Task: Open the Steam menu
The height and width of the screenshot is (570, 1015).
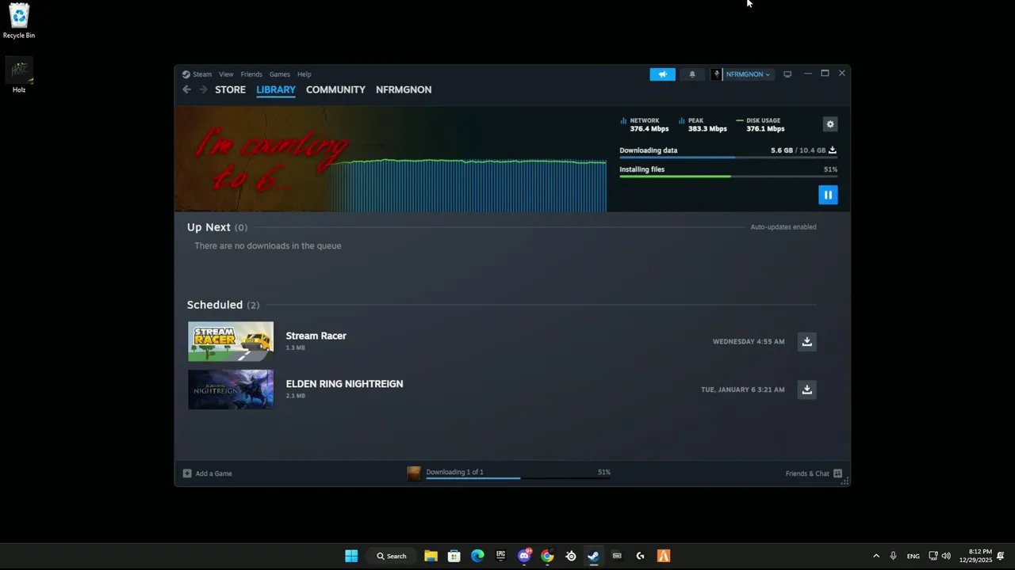Action: 202,74
